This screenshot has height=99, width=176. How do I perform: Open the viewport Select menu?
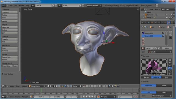pos(18,86)
